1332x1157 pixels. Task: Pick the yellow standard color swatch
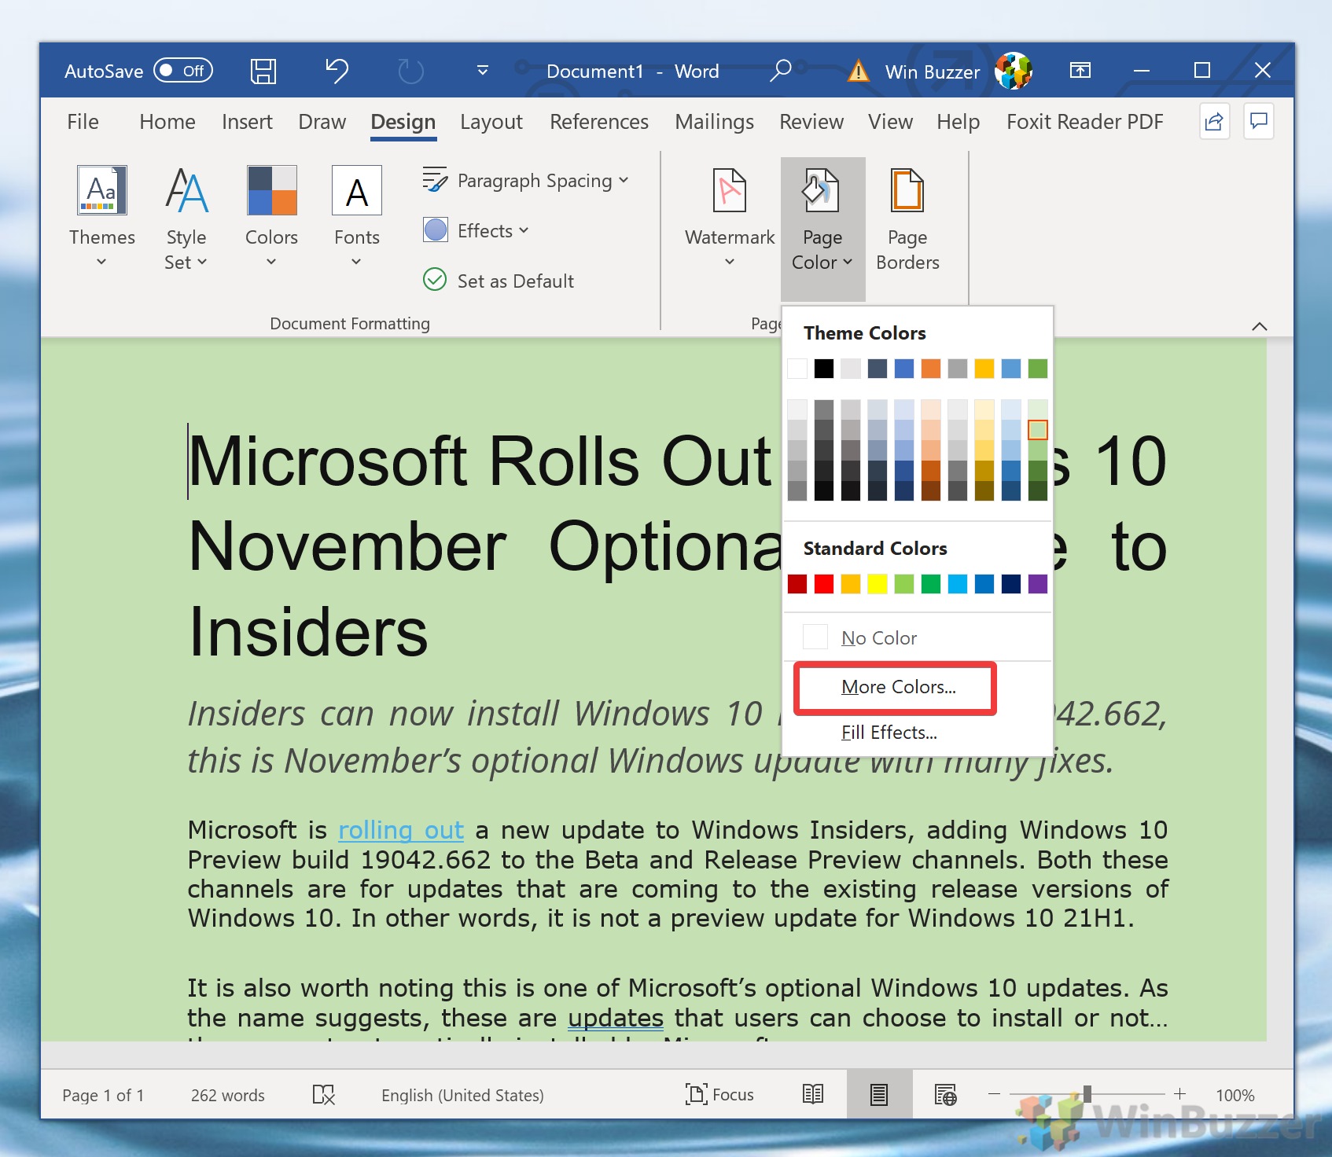877,584
